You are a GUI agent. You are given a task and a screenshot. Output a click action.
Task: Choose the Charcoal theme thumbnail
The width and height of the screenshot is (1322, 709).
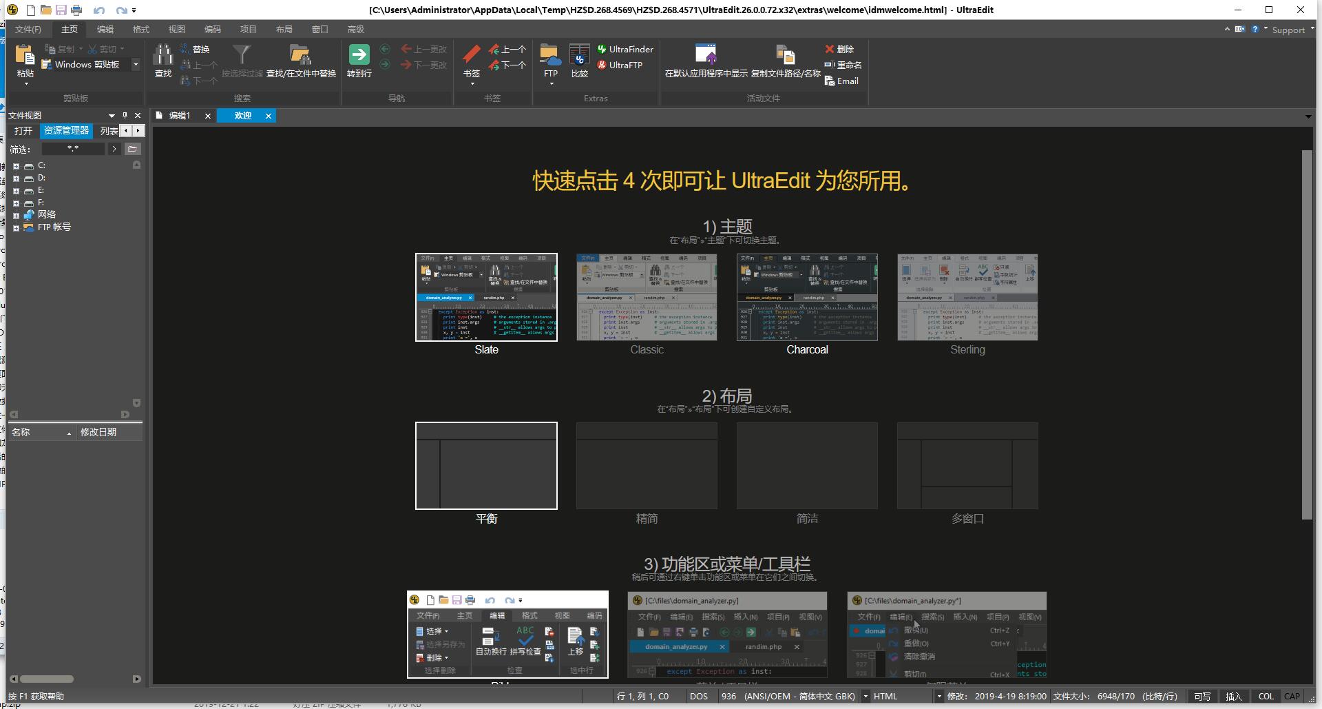[807, 297]
